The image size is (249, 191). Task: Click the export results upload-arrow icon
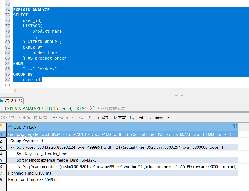pos(90,117)
